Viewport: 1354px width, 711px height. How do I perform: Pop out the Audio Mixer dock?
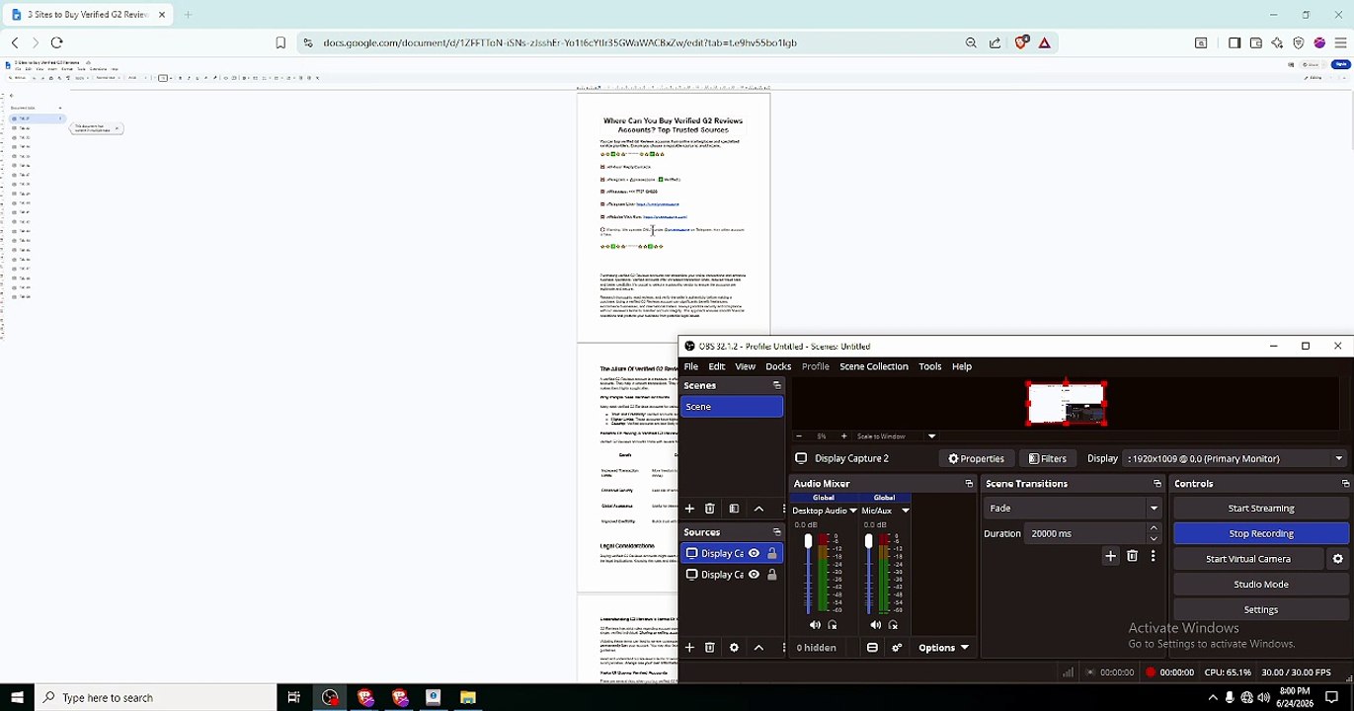click(x=969, y=484)
